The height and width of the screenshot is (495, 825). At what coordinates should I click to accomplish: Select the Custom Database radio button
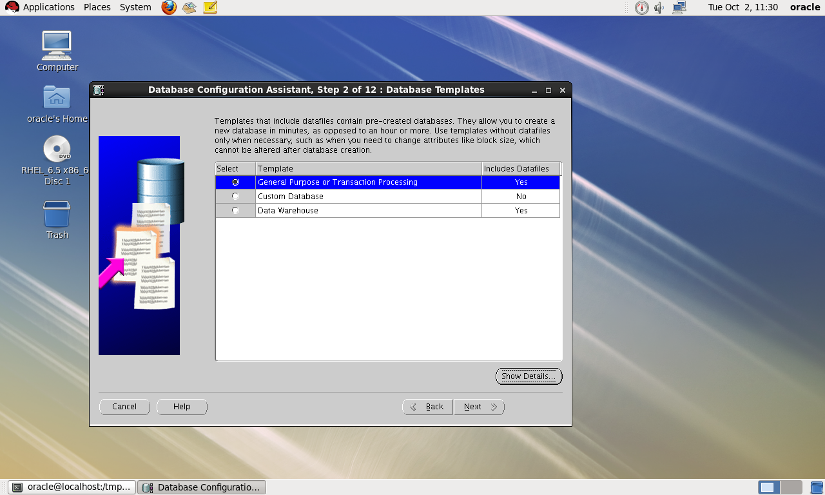(x=235, y=196)
